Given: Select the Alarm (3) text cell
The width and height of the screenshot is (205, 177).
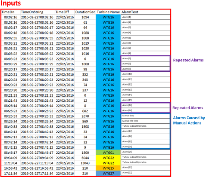Looking at the screenshot, I should [x=145, y=27].
